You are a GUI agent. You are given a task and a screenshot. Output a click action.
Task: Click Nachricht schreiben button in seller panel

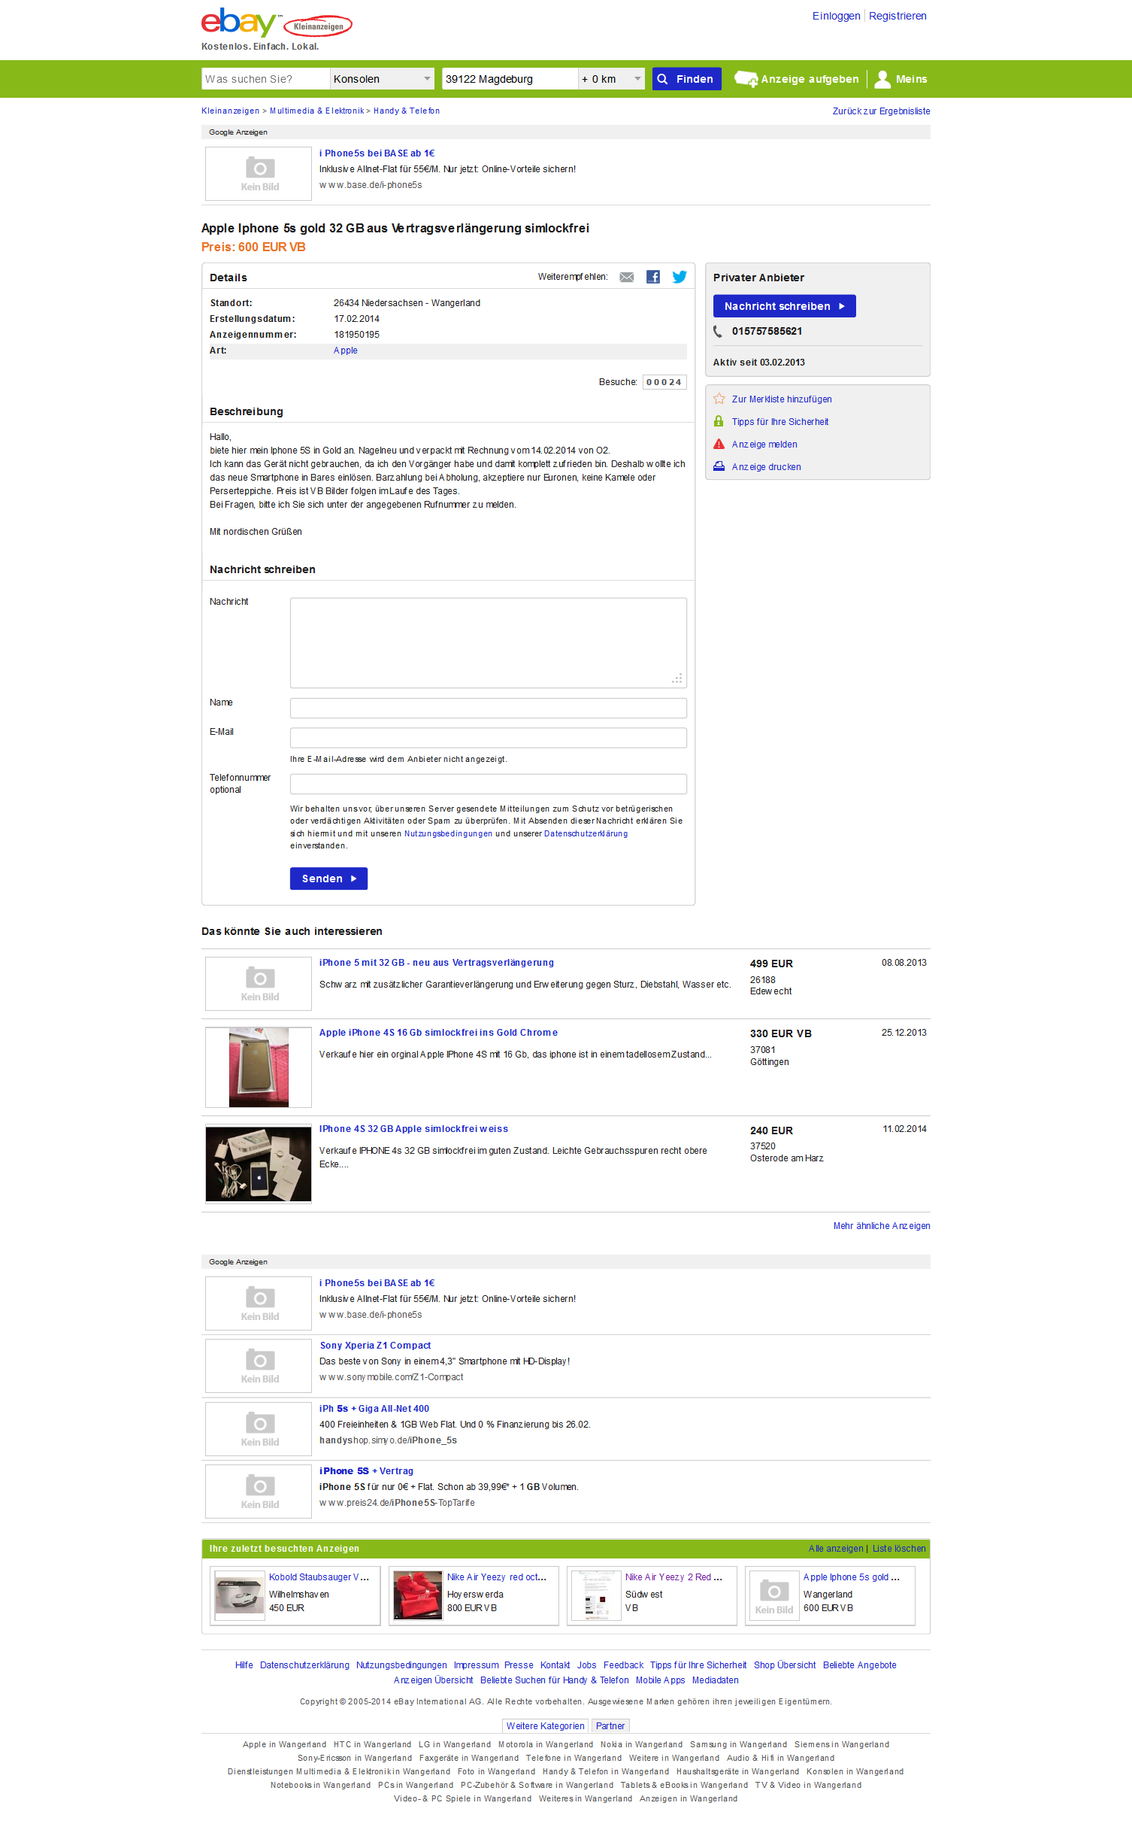click(x=784, y=306)
